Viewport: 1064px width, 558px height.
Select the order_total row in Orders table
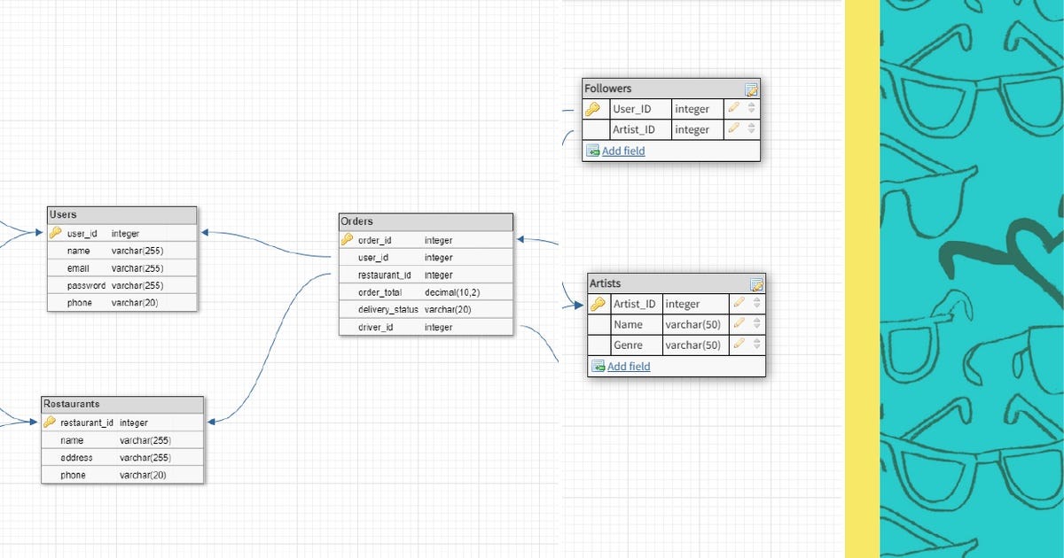pos(426,292)
